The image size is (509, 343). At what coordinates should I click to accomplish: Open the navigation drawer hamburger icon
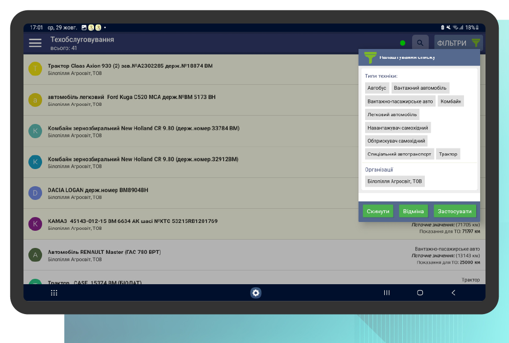coord(35,43)
